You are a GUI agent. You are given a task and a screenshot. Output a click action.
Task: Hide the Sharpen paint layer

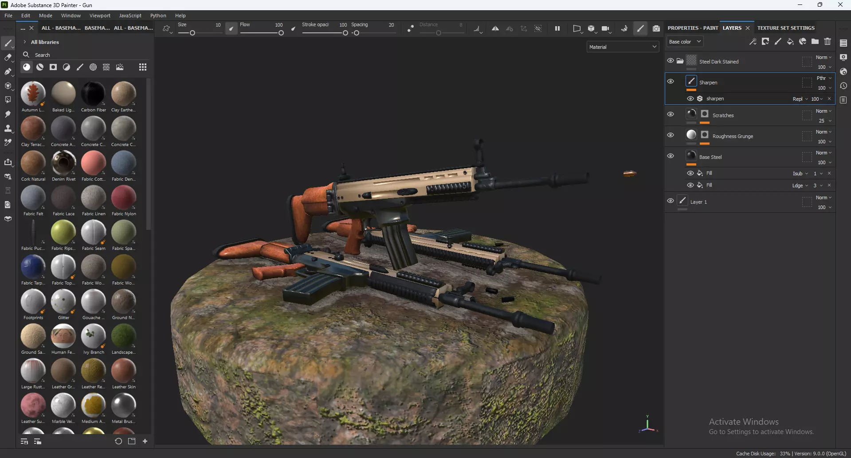(x=671, y=81)
